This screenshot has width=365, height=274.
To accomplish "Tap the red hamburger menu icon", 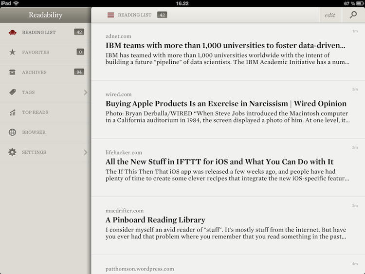I will pyautogui.click(x=110, y=15).
